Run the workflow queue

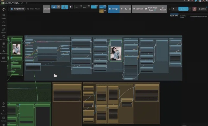183,9
